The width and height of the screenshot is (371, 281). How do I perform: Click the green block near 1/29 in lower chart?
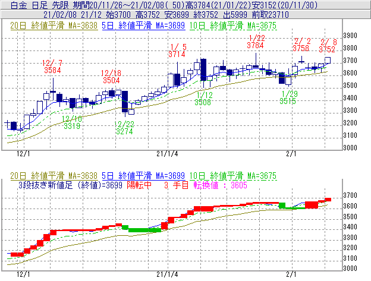pos(282,206)
